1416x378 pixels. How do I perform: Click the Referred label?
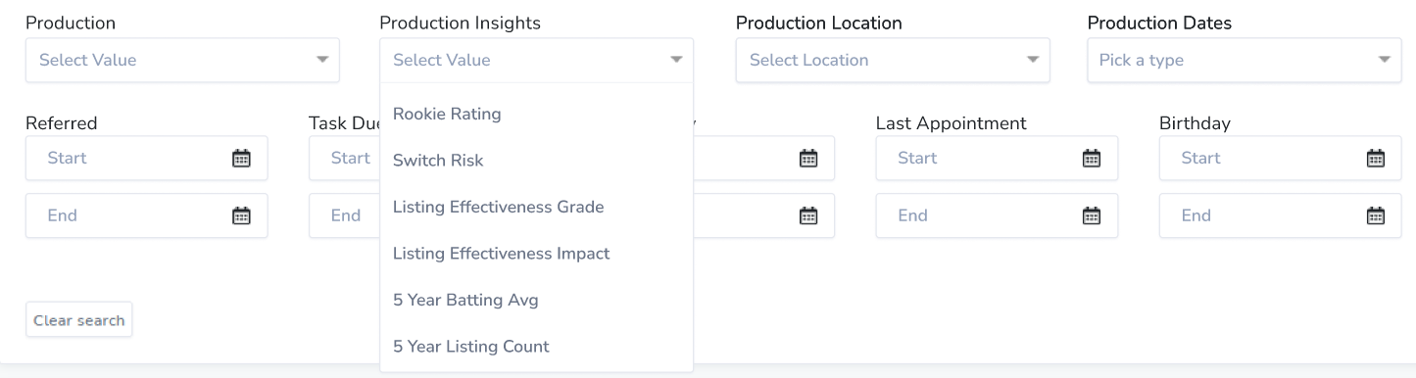[62, 123]
